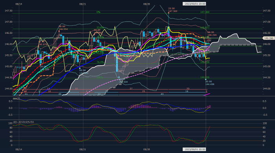Click the 146.554 swing high label
The width and height of the screenshot is (275, 153).
tap(63, 29)
